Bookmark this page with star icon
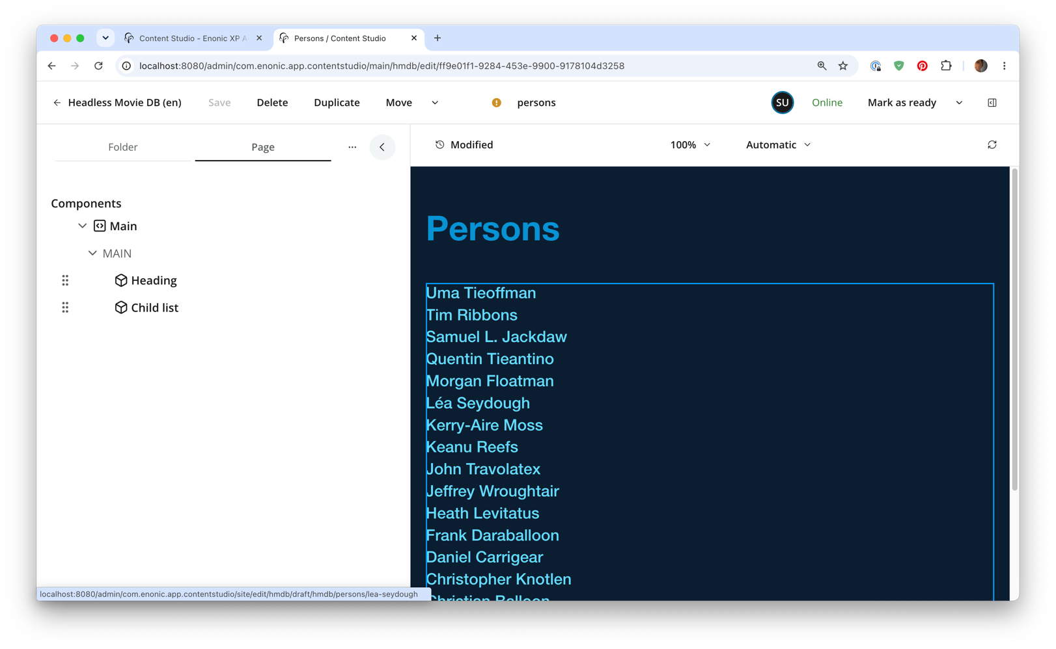 pos(843,66)
